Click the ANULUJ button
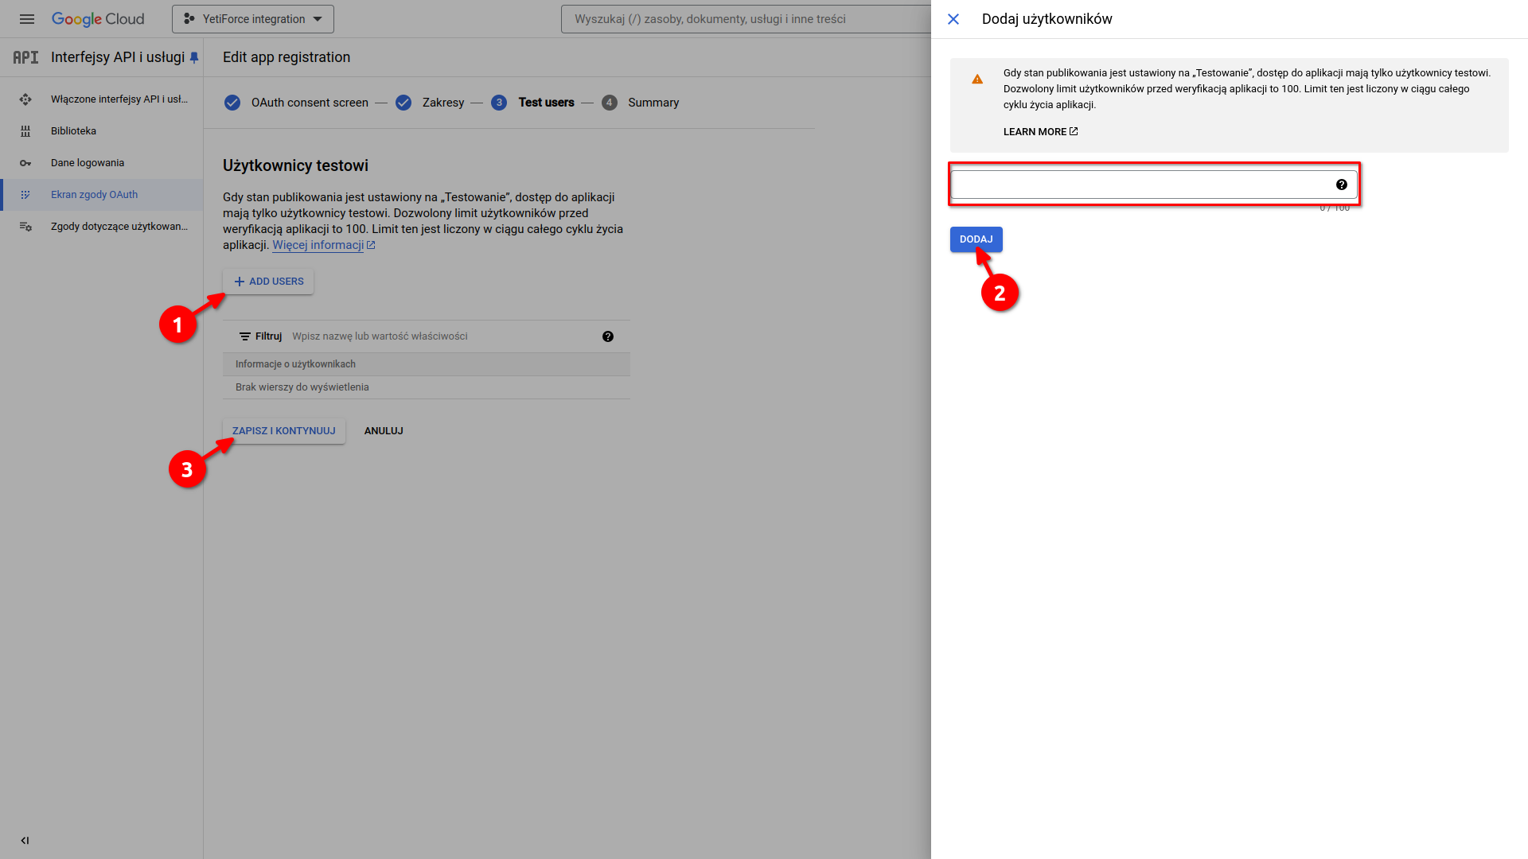Viewport: 1528px width, 859px height. click(384, 431)
